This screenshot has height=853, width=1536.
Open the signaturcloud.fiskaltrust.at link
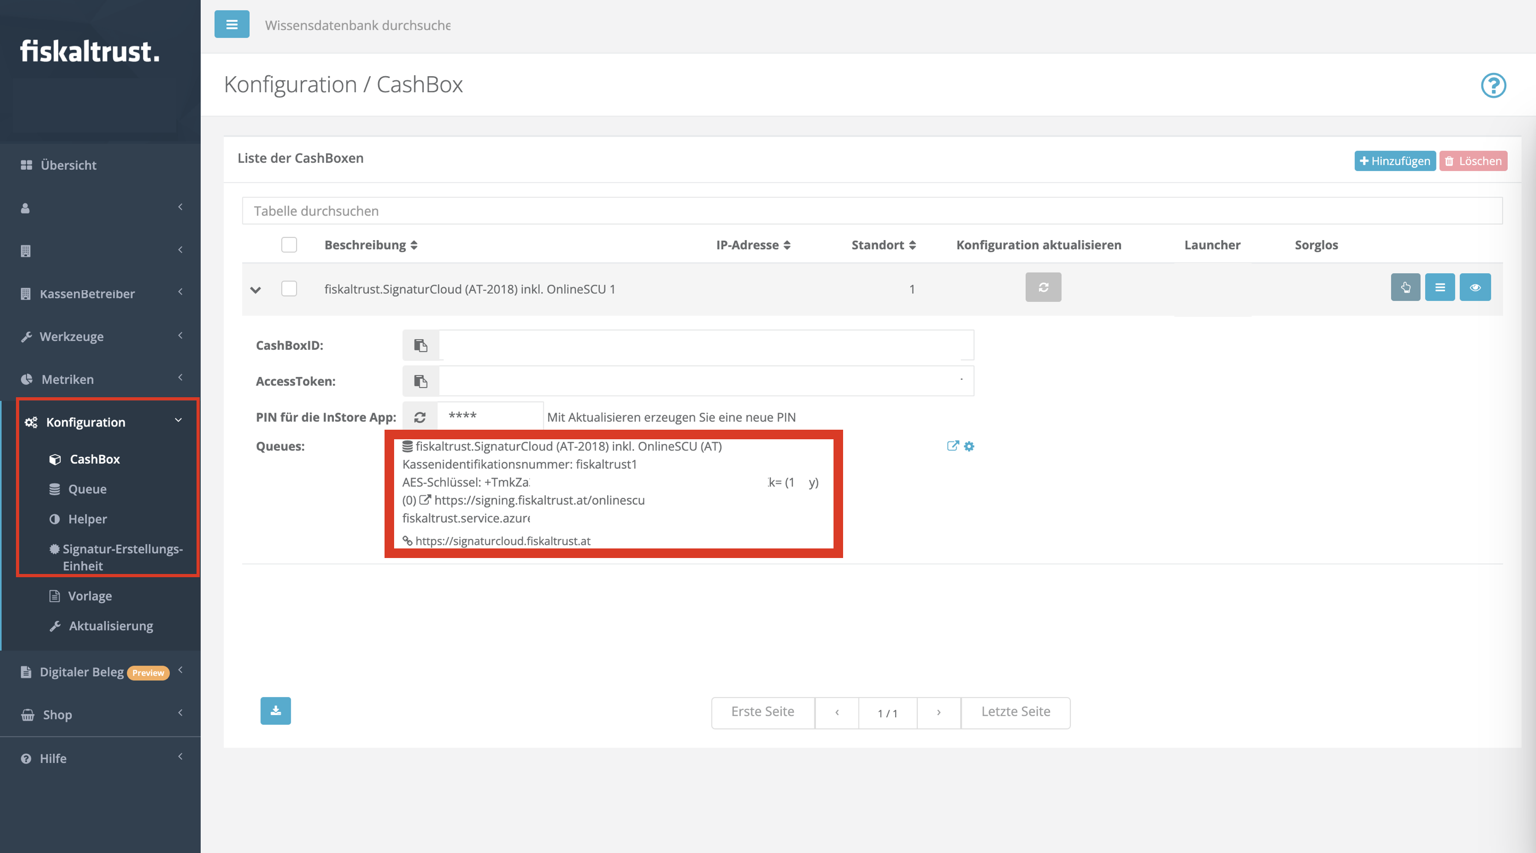pos(503,540)
